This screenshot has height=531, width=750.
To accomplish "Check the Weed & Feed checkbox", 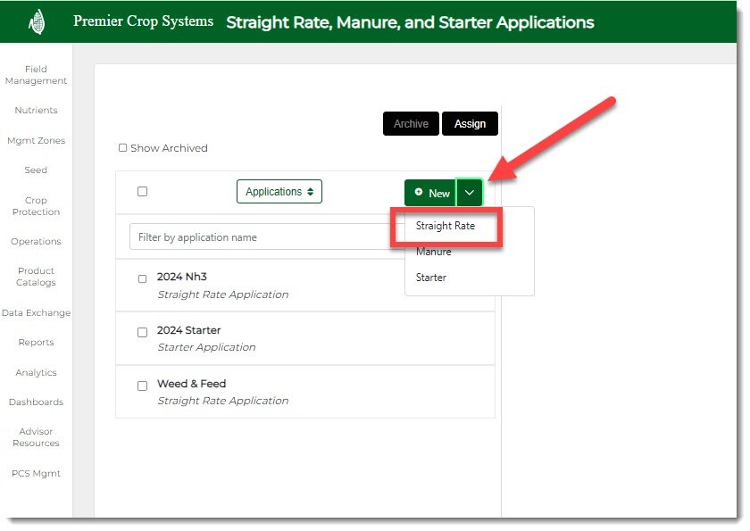I will pos(142,386).
